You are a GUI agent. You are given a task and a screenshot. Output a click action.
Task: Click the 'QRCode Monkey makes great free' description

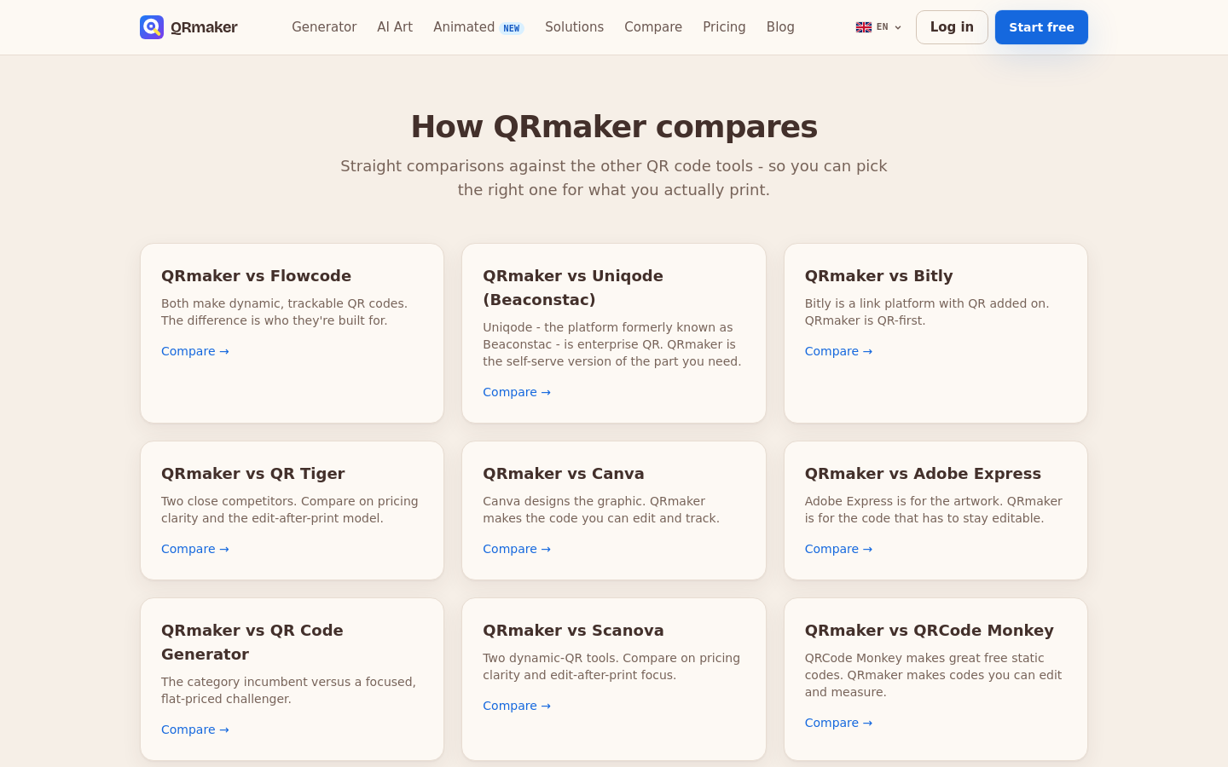[x=934, y=675]
